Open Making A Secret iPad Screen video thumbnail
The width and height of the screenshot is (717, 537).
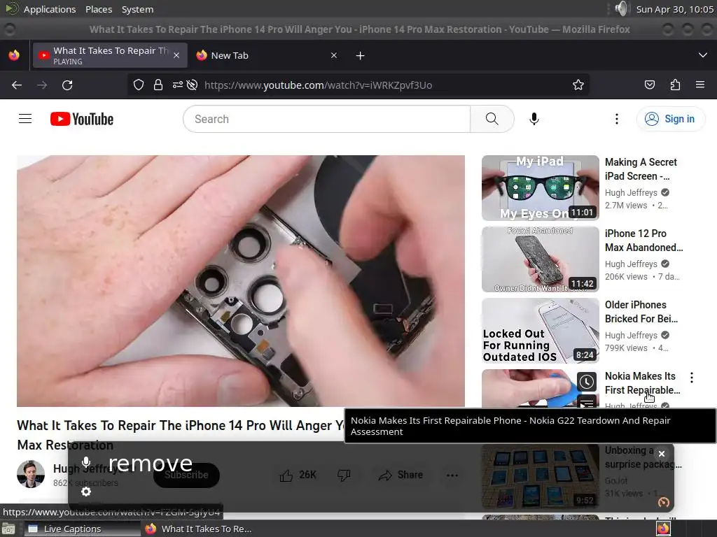click(540, 188)
